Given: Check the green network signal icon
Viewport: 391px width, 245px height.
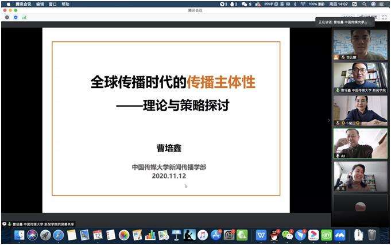Looking at the screenshot, I should point(24,17).
